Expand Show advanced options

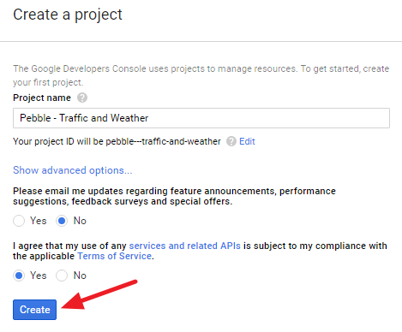click(x=73, y=170)
